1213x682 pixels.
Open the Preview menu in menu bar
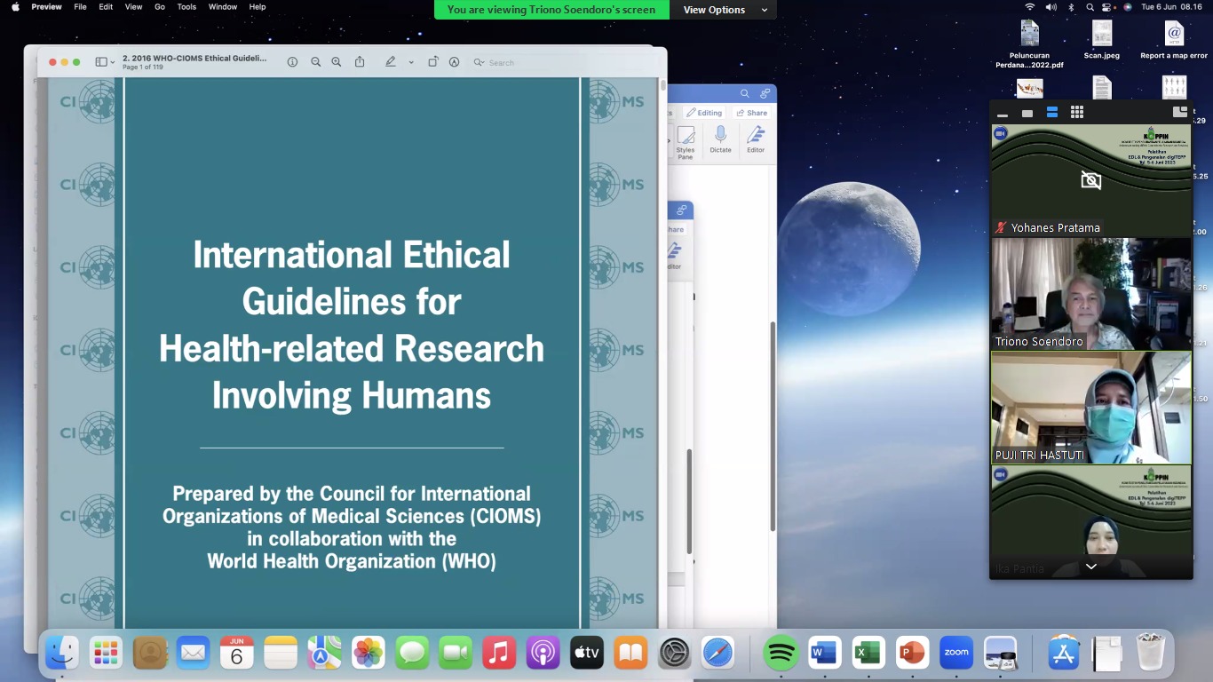point(46,7)
